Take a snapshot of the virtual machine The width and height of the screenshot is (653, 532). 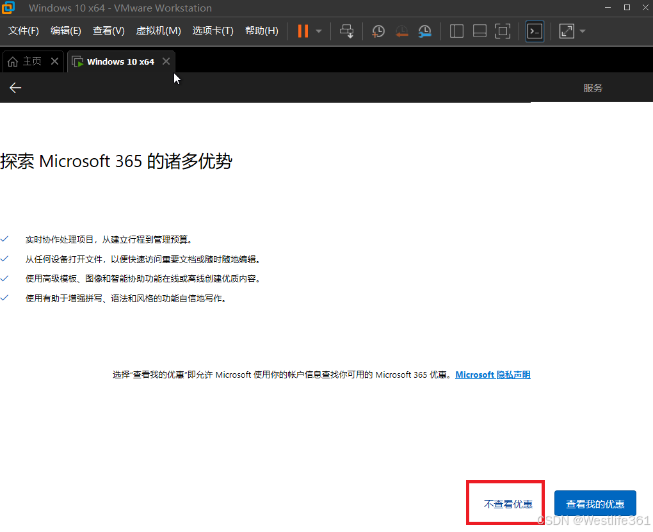point(378,31)
